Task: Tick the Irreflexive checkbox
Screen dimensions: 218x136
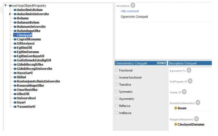Action: pos(116,113)
